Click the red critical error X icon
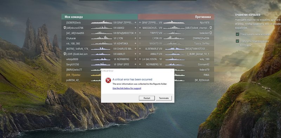The image size is (281, 138). click(x=108, y=81)
